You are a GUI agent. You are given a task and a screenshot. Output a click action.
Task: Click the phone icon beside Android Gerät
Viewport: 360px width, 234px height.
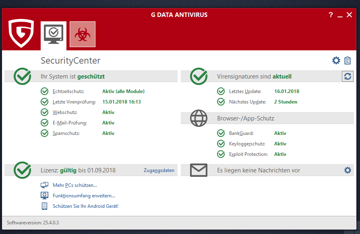pyautogui.click(x=45, y=206)
